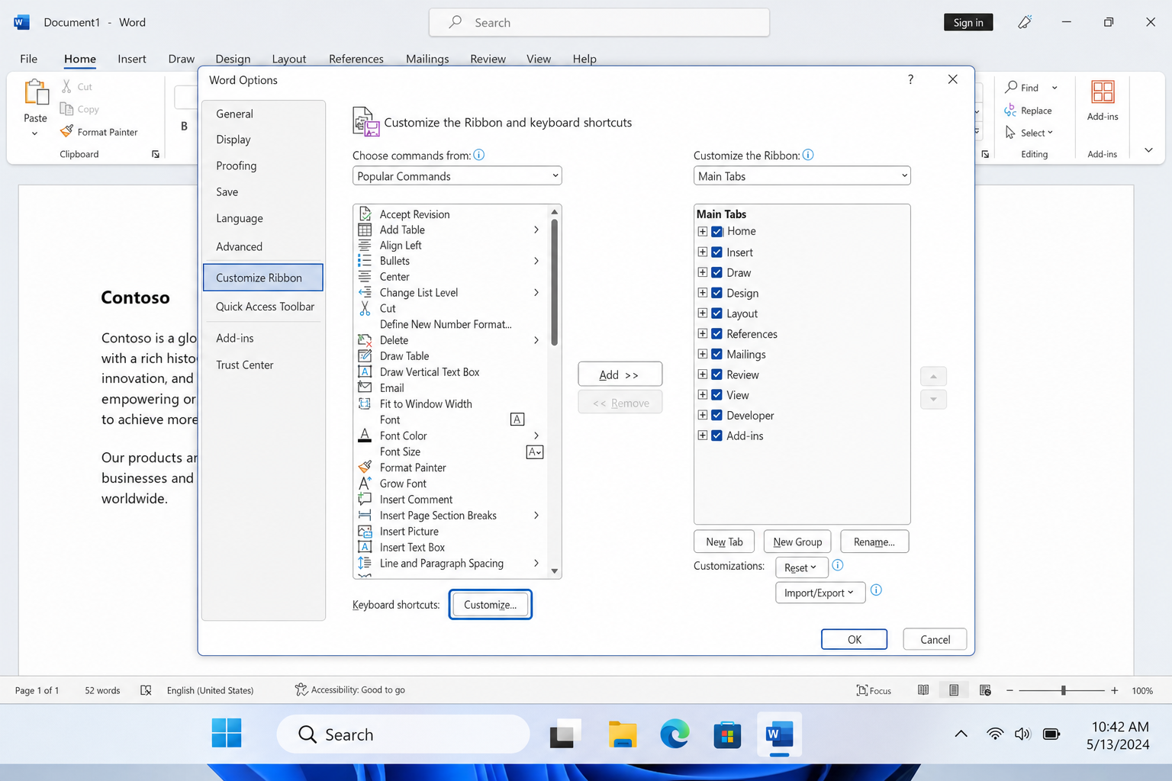
Task: Click Customize keyboard shortcuts button
Action: (x=490, y=605)
